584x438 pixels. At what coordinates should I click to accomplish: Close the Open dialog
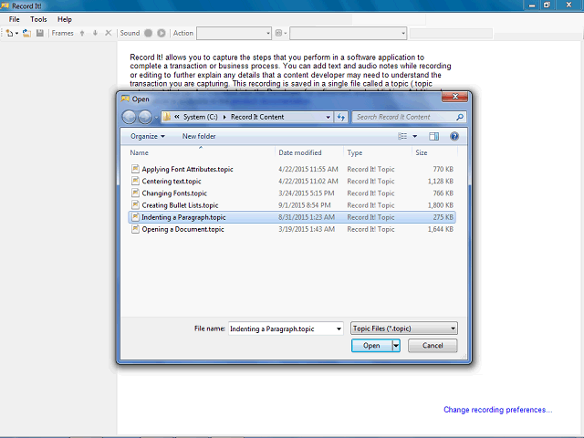(x=454, y=97)
